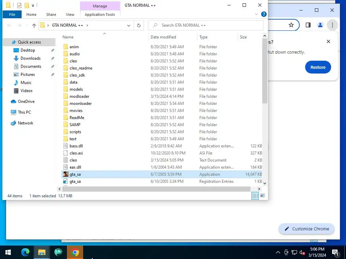Screen dimensions: 346x259
Task: Select the modloader folder
Action: 162,96
